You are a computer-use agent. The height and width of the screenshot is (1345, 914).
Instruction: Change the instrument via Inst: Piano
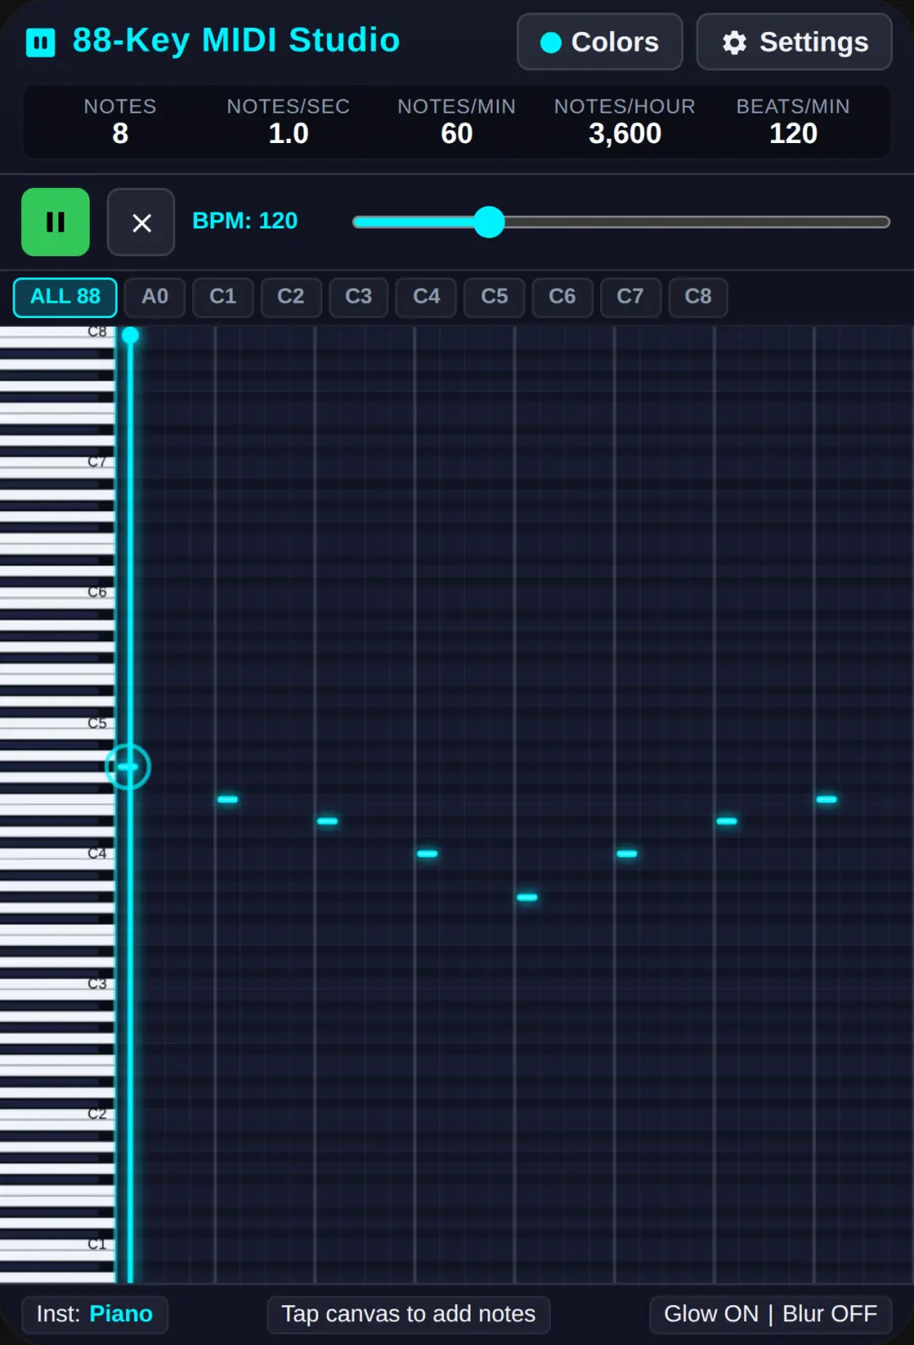click(x=95, y=1314)
